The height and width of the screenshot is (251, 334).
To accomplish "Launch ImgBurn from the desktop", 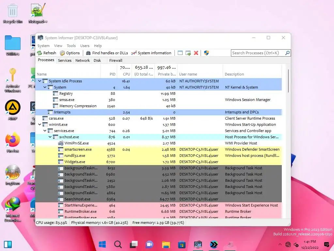I will pyautogui.click(x=13, y=175).
